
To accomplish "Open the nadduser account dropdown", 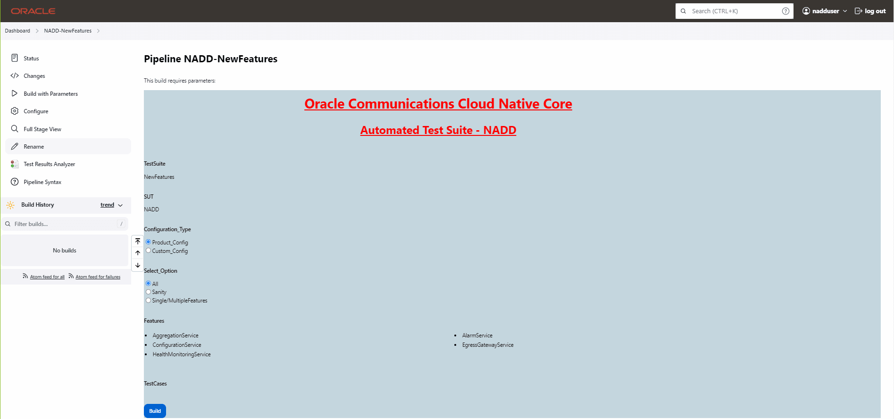I will click(x=845, y=11).
